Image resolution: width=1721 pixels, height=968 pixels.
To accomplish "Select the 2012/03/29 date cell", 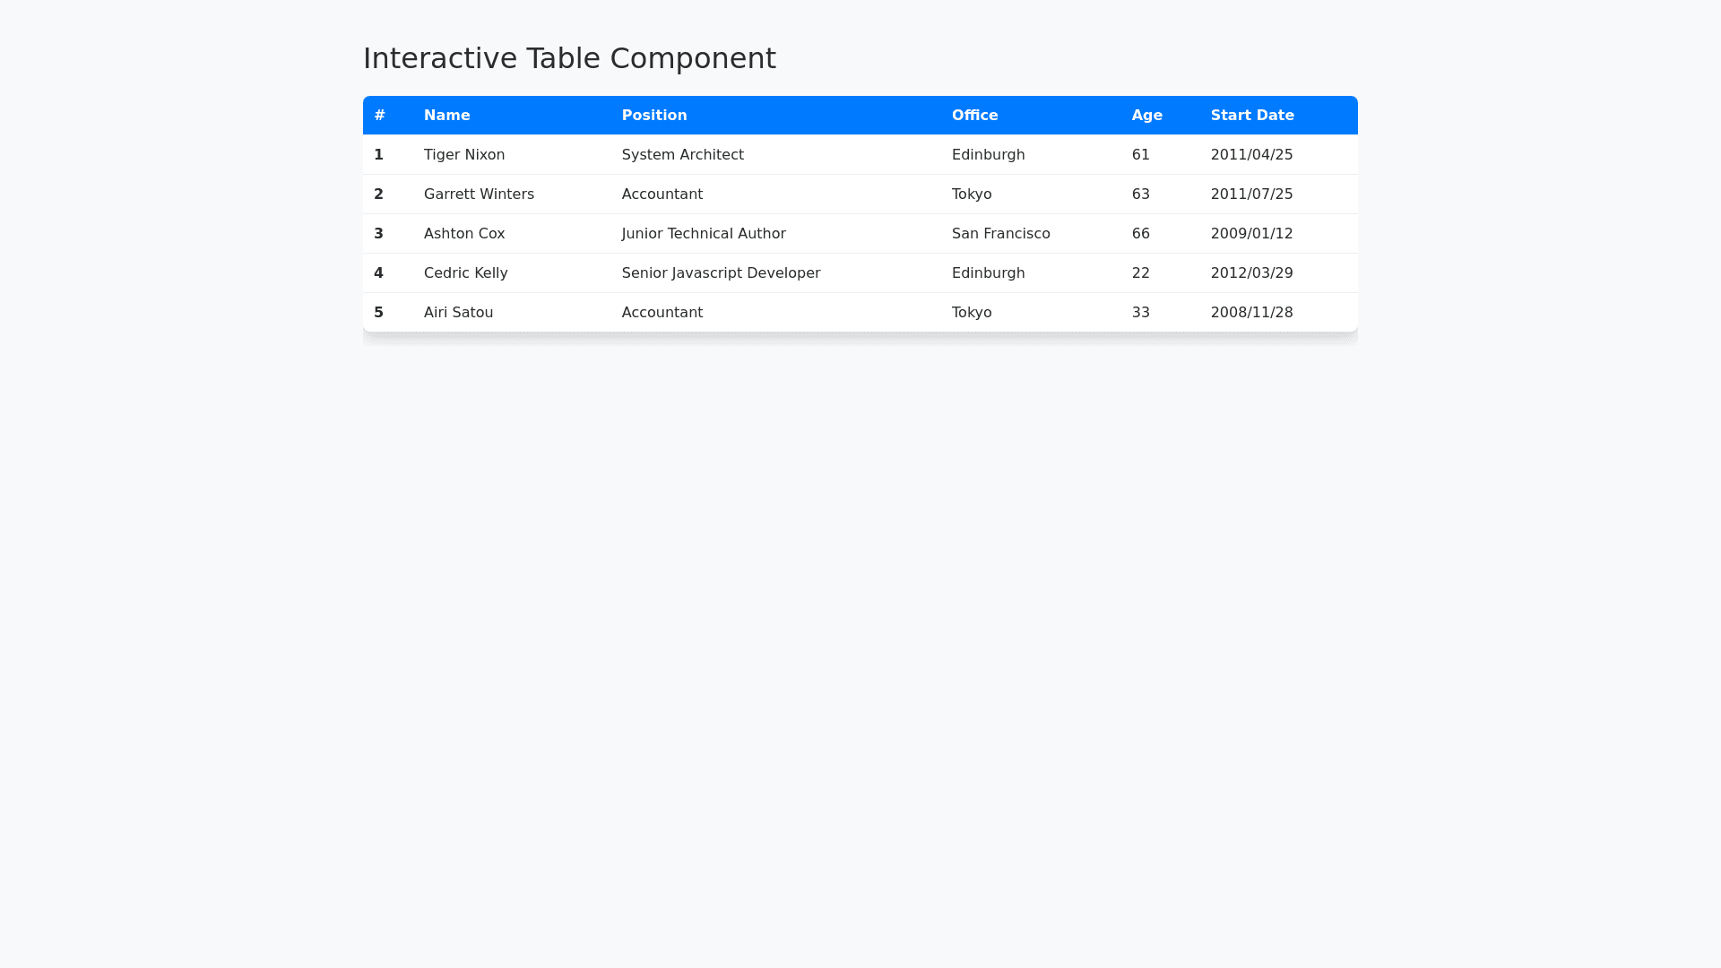I will (x=1251, y=272).
